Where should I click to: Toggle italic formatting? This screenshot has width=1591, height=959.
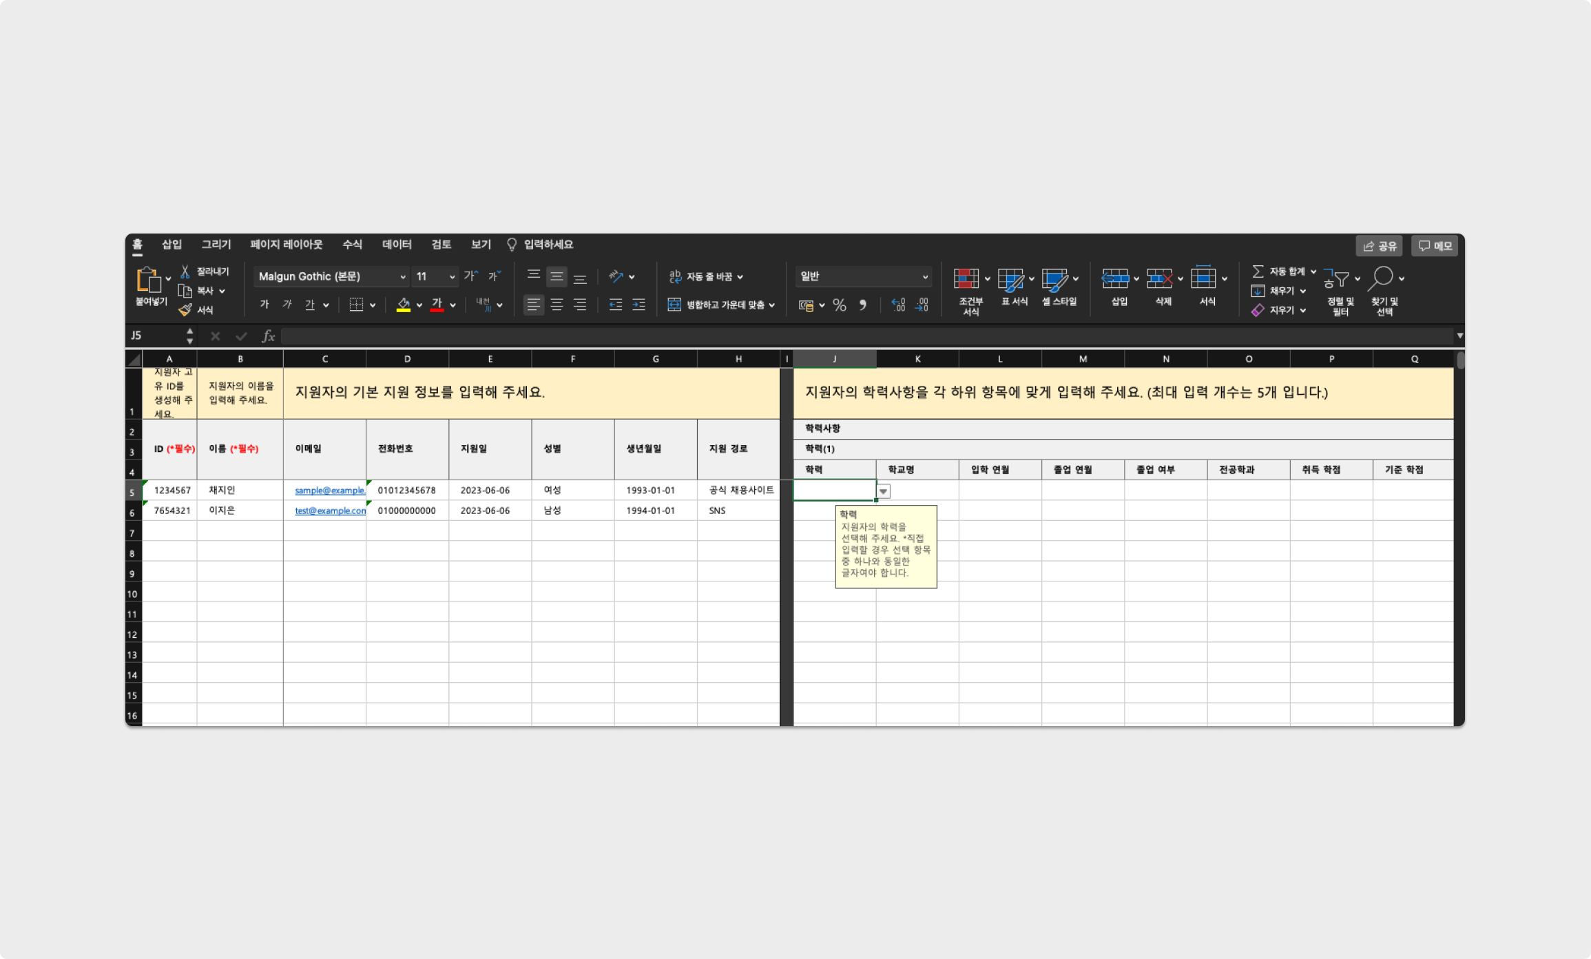pos(287,305)
